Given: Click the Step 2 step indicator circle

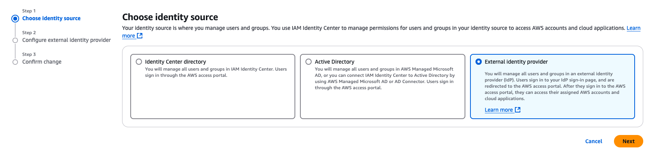Looking at the screenshot, I should 15,40.
